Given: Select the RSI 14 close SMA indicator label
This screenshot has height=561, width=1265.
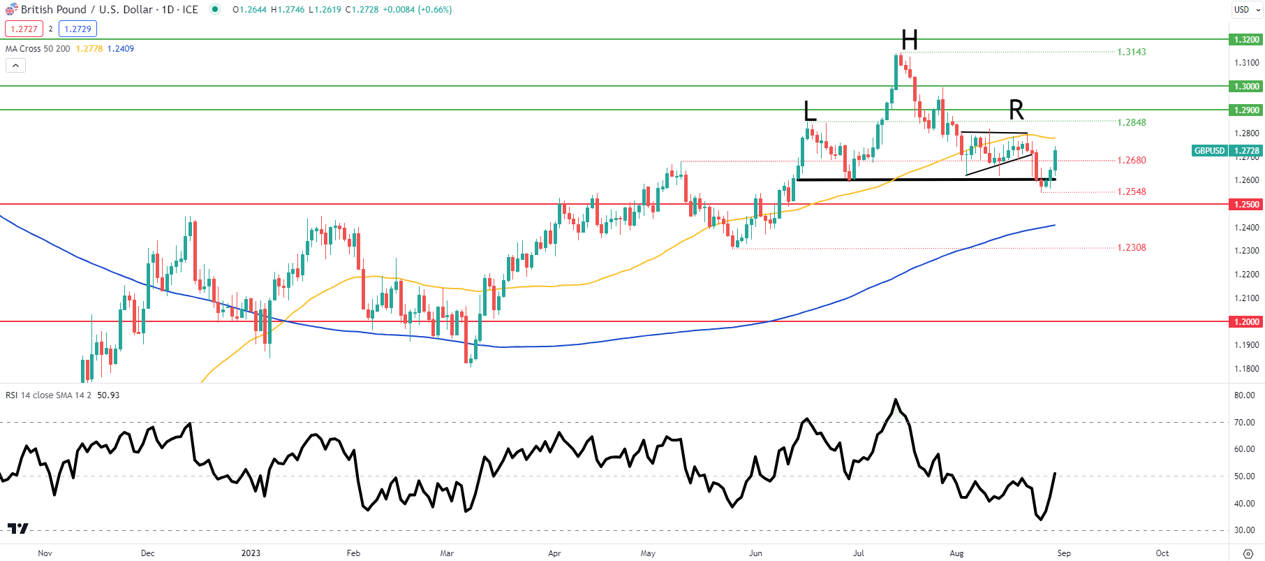Looking at the screenshot, I should 48,395.
